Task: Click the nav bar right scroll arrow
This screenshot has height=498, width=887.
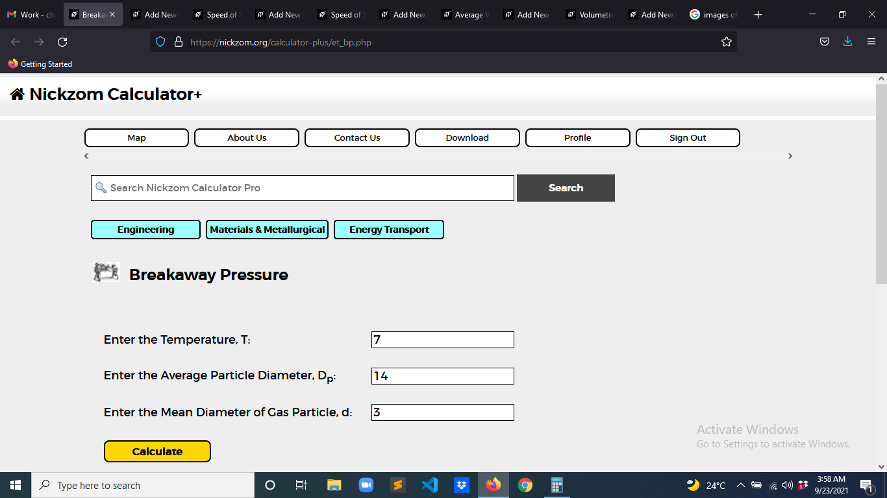Action: (x=790, y=156)
